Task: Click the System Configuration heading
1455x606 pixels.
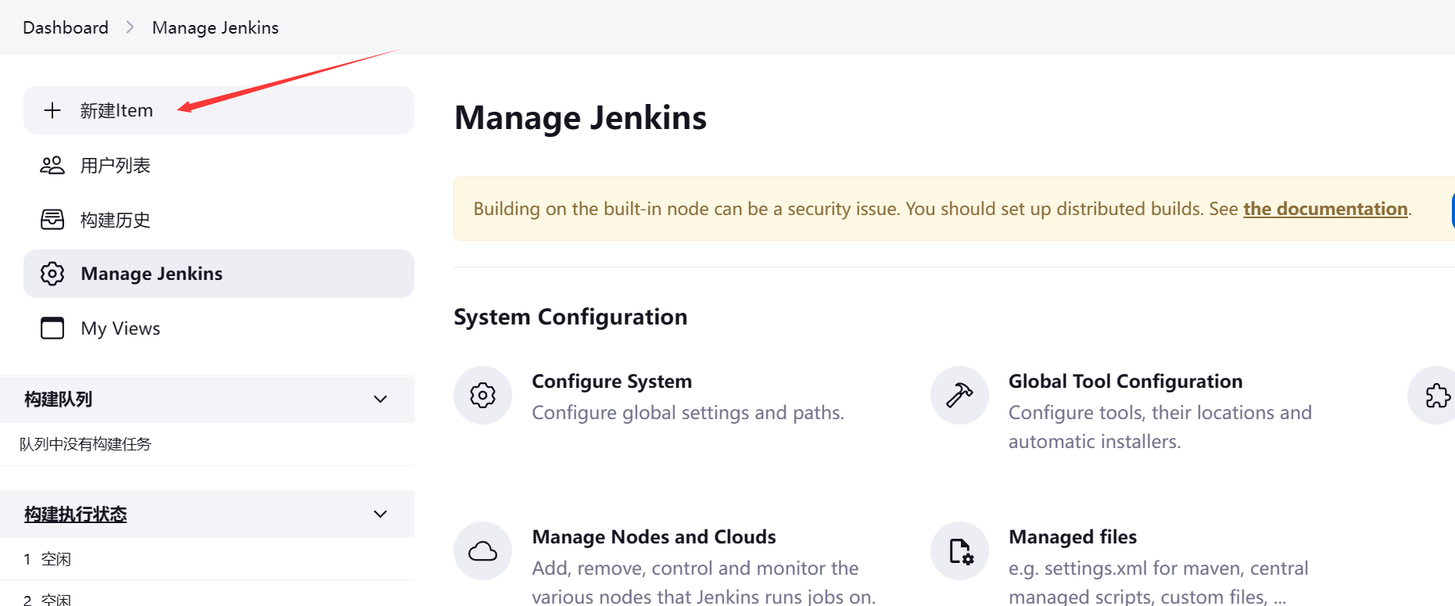Action: click(570, 317)
